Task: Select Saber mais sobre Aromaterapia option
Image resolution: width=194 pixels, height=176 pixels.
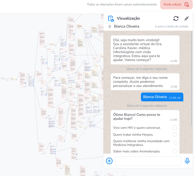Action: point(175,151)
